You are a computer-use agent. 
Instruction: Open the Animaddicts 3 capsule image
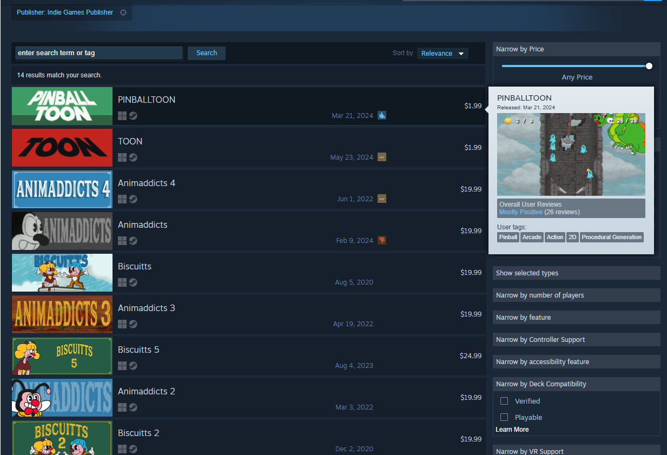[x=62, y=314]
